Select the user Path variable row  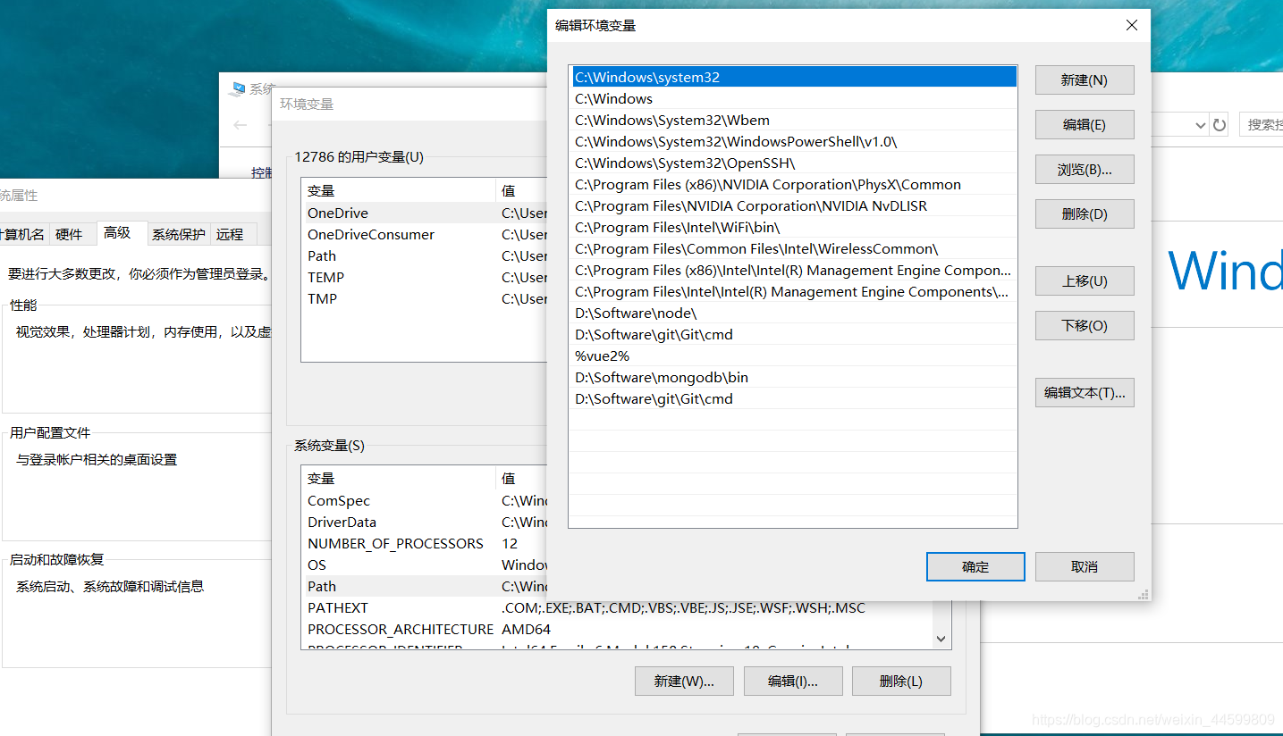pos(424,255)
